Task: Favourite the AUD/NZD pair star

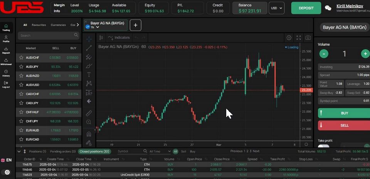Action: [x=21, y=76]
